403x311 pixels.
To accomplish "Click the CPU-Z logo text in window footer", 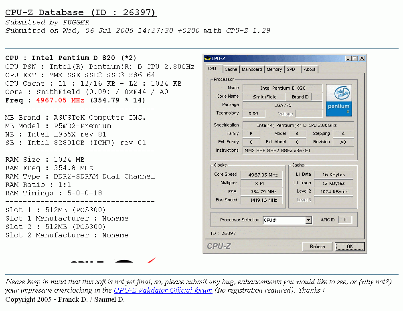I will tap(219, 246).
